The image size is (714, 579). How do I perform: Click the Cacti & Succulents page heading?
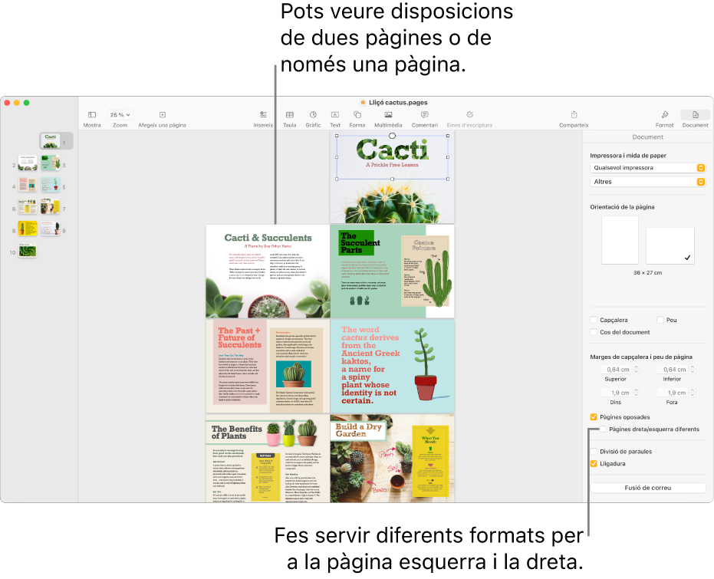click(x=268, y=238)
